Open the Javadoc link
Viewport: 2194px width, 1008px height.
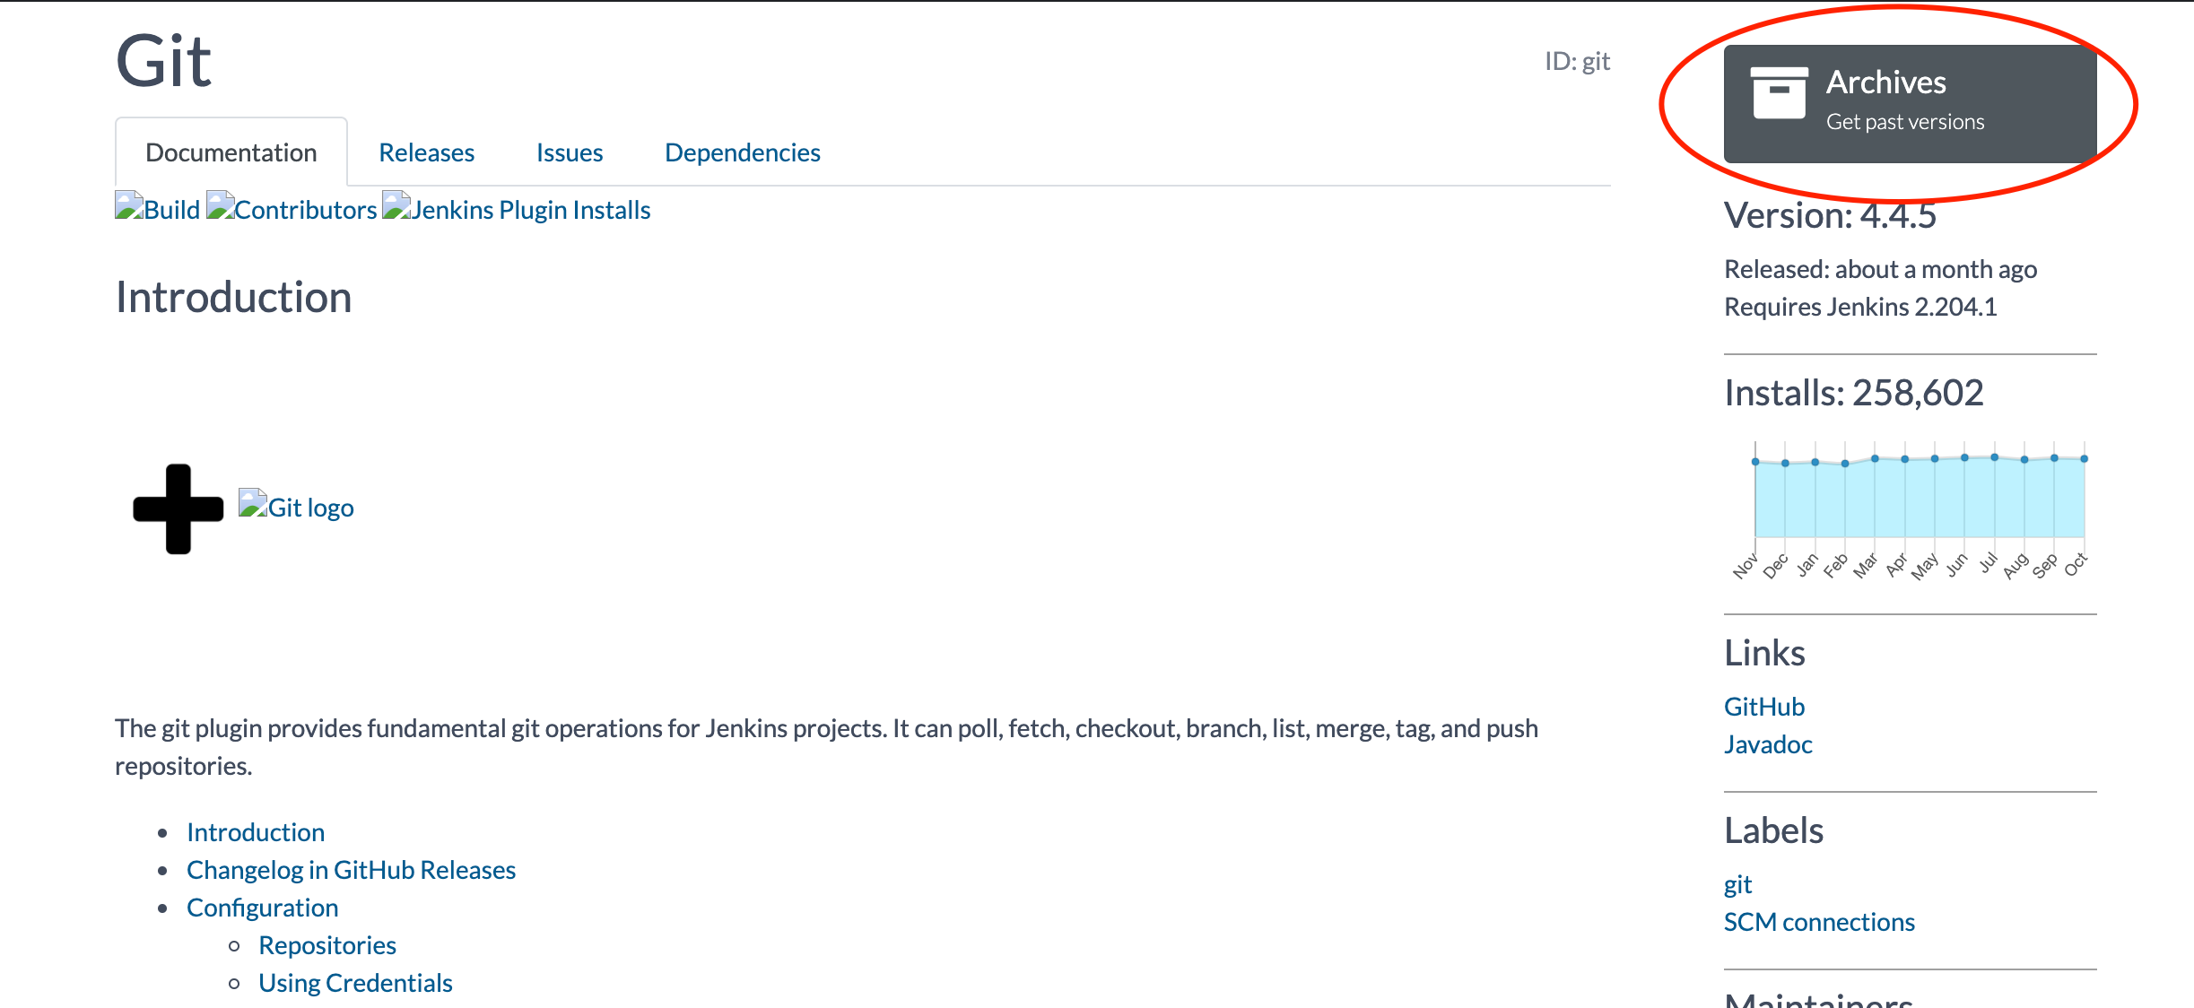pyautogui.click(x=1767, y=743)
